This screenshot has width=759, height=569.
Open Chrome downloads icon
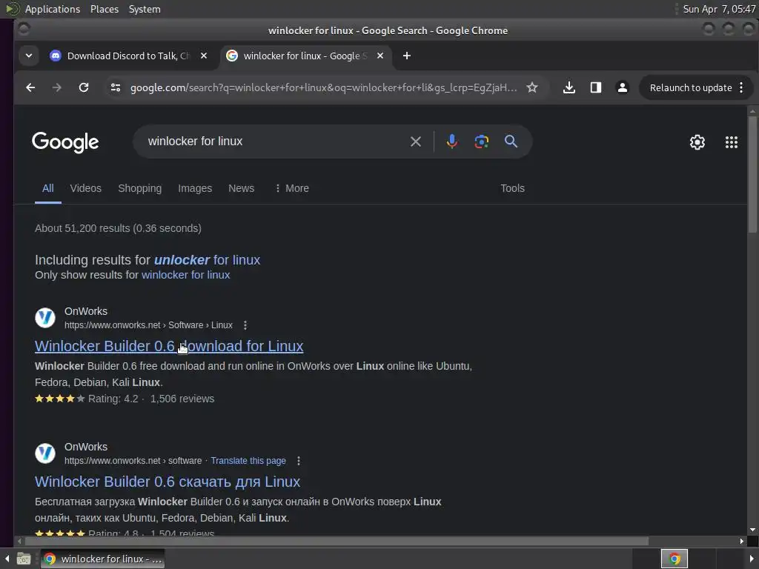[569, 87]
